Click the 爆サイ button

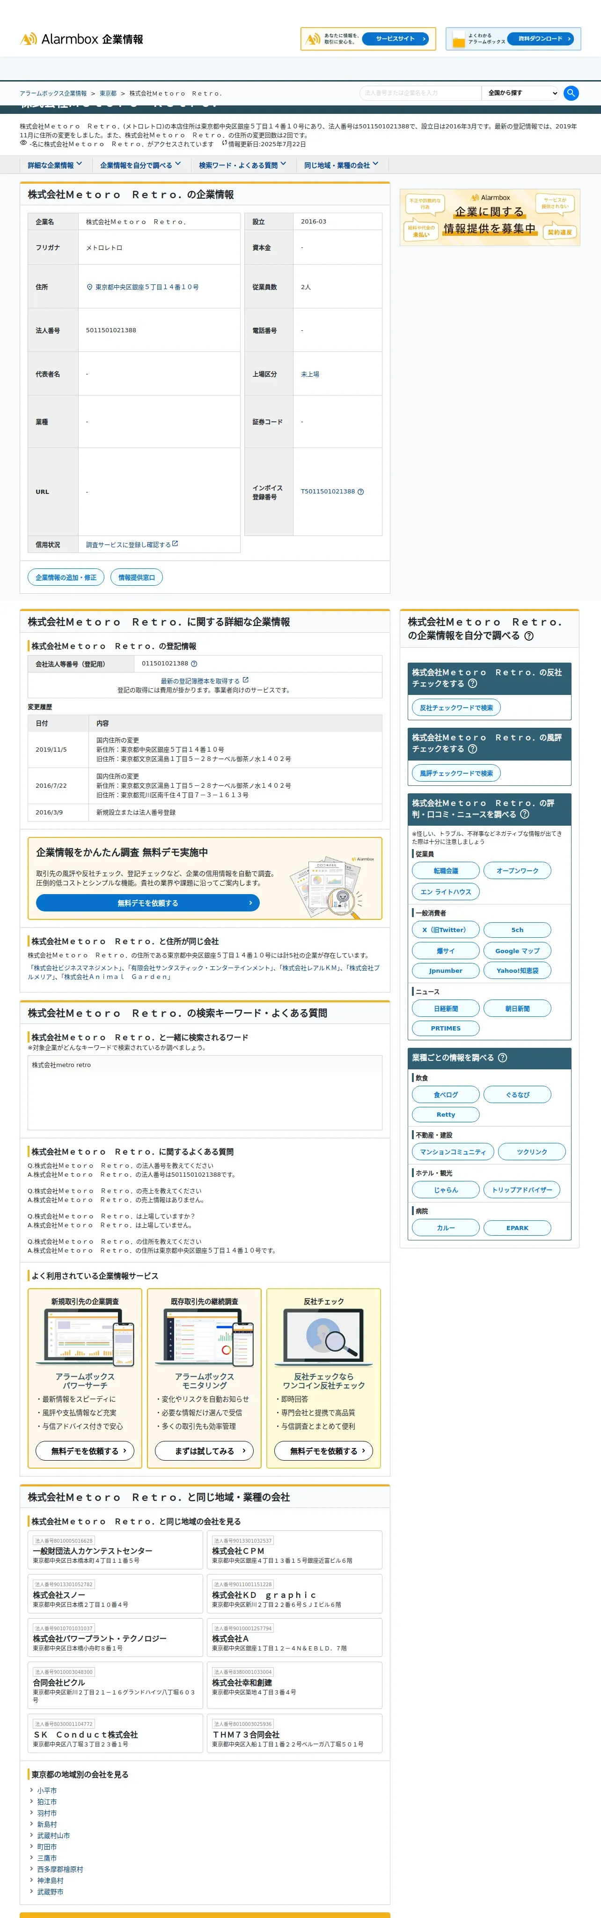pyautogui.click(x=446, y=951)
